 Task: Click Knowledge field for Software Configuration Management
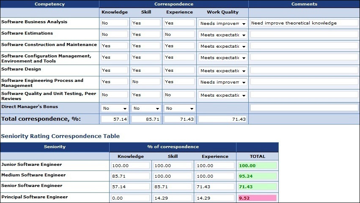pyautogui.click(x=114, y=57)
